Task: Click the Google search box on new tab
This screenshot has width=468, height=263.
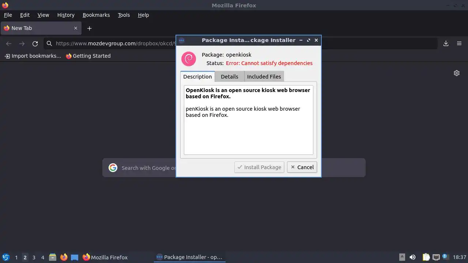Action: (x=234, y=168)
